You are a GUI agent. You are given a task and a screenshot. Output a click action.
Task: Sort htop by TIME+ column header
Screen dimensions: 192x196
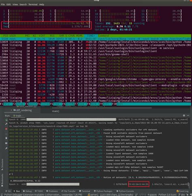tap(91, 36)
